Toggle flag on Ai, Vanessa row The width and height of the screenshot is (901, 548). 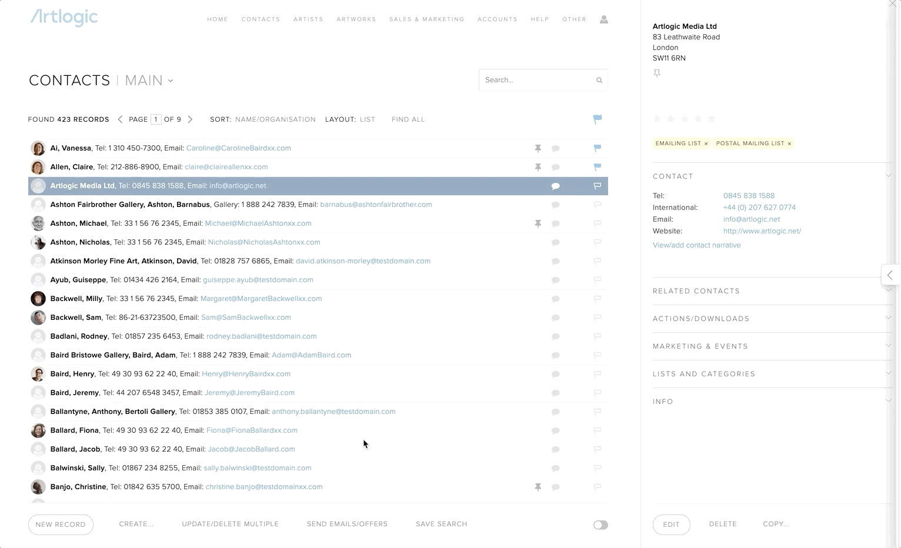(x=597, y=148)
